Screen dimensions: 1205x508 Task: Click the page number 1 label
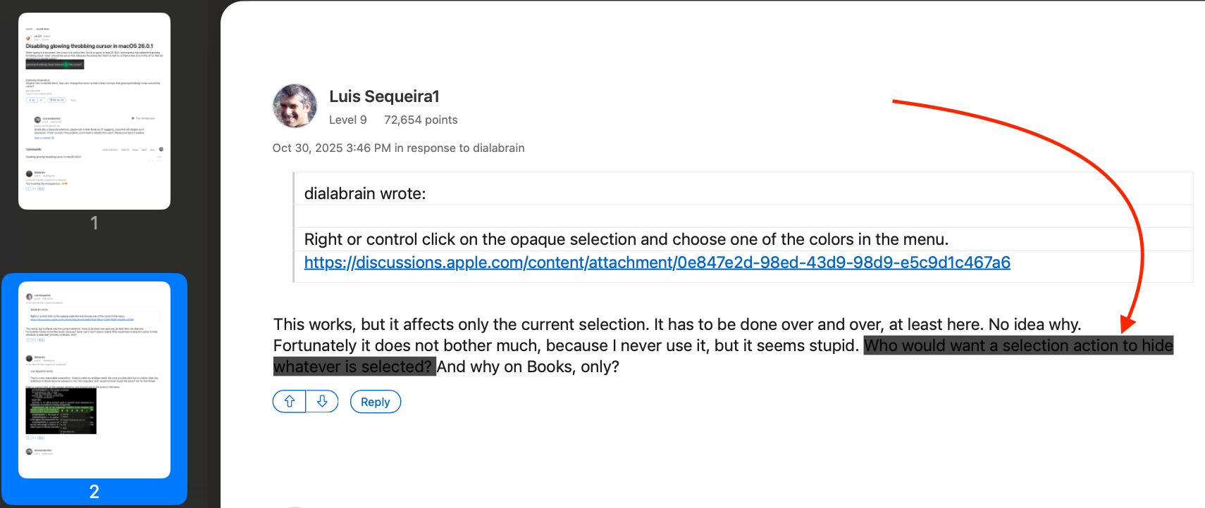pos(94,223)
